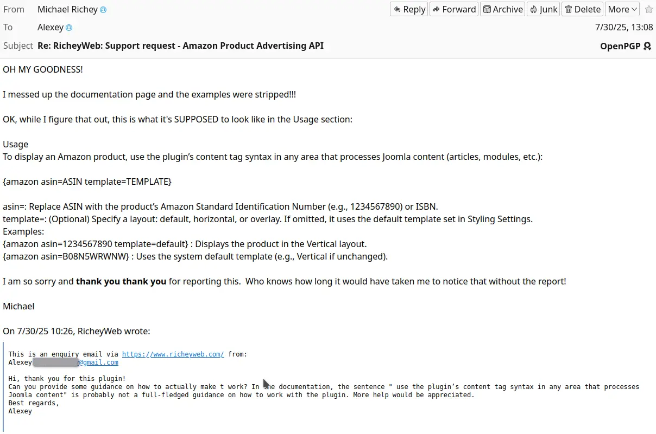The image size is (656, 434).
Task: Click the OpenPGP signature ribbon icon
Action: [x=647, y=46]
